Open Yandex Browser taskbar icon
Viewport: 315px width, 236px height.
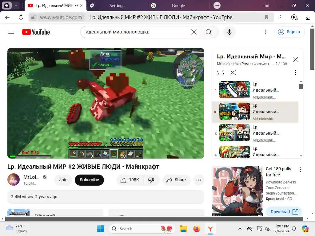coord(210,229)
